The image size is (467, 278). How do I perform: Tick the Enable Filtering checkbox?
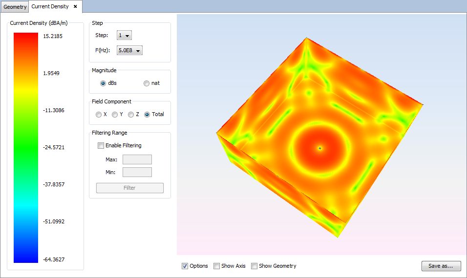(101, 145)
